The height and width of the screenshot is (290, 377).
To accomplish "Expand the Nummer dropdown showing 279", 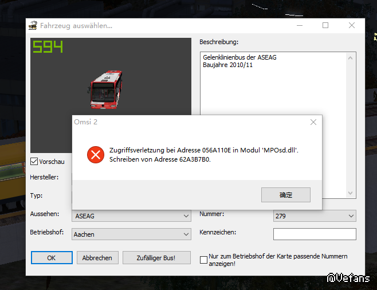I will [x=315, y=216].
